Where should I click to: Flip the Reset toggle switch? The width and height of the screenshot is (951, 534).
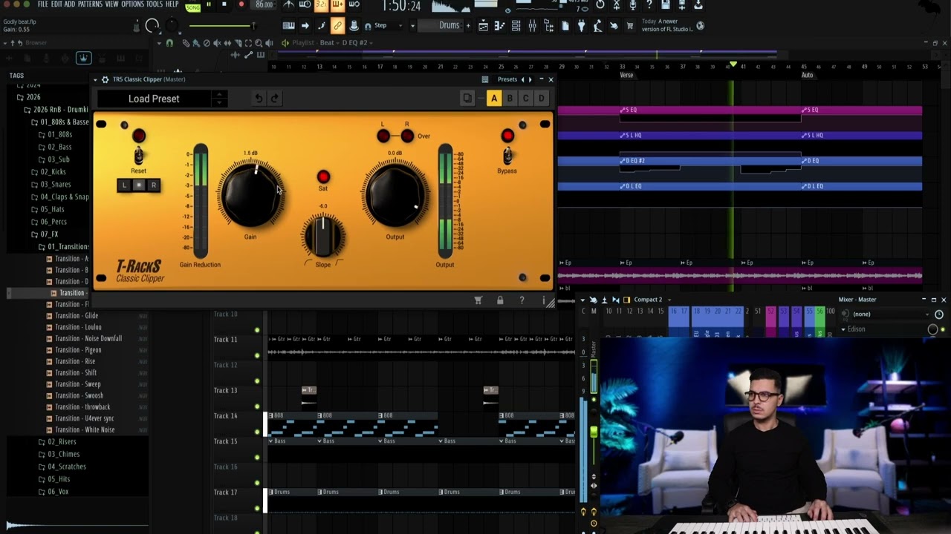point(138,156)
